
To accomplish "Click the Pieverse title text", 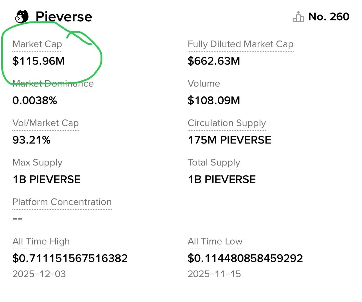I will point(64,17).
